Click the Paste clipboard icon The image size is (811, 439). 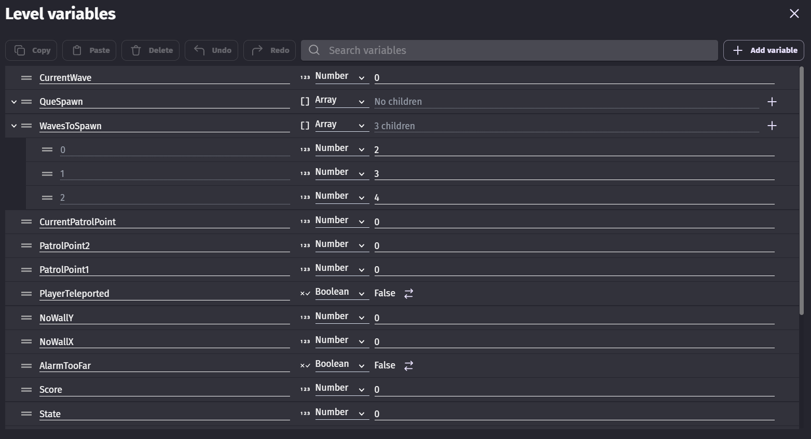pos(77,50)
